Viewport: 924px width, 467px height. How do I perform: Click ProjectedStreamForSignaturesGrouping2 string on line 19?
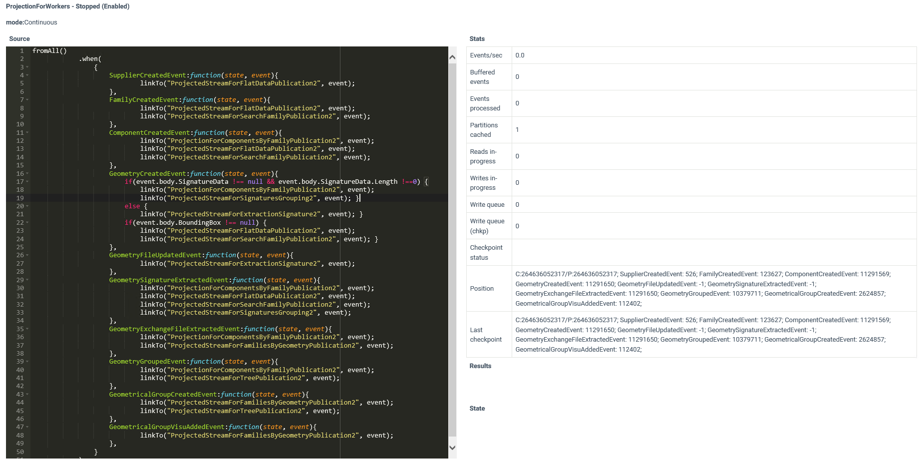[242, 198]
